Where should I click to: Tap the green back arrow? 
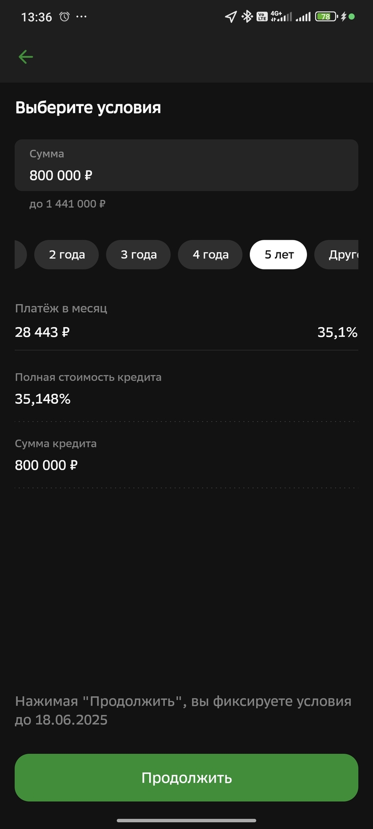coord(26,56)
